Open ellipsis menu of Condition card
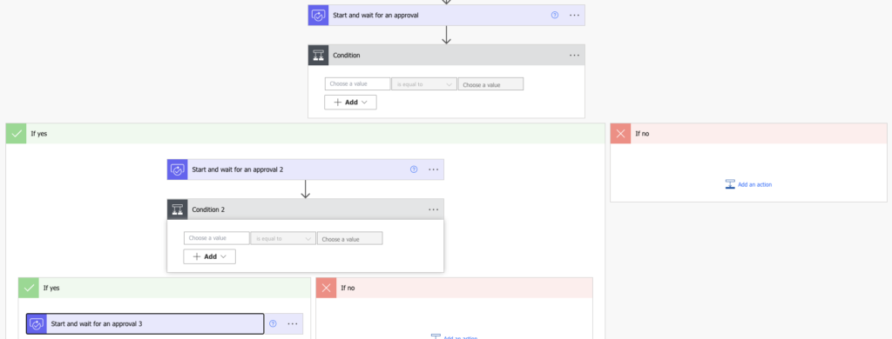Viewport: 892px width, 339px height. coord(575,55)
